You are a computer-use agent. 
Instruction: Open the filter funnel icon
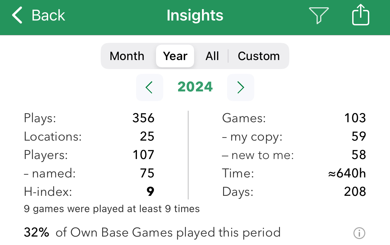pos(319,15)
